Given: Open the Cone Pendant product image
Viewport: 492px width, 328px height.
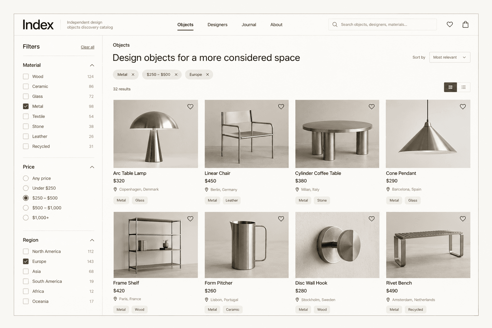Looking at the screenshot, I should [428, 134].
